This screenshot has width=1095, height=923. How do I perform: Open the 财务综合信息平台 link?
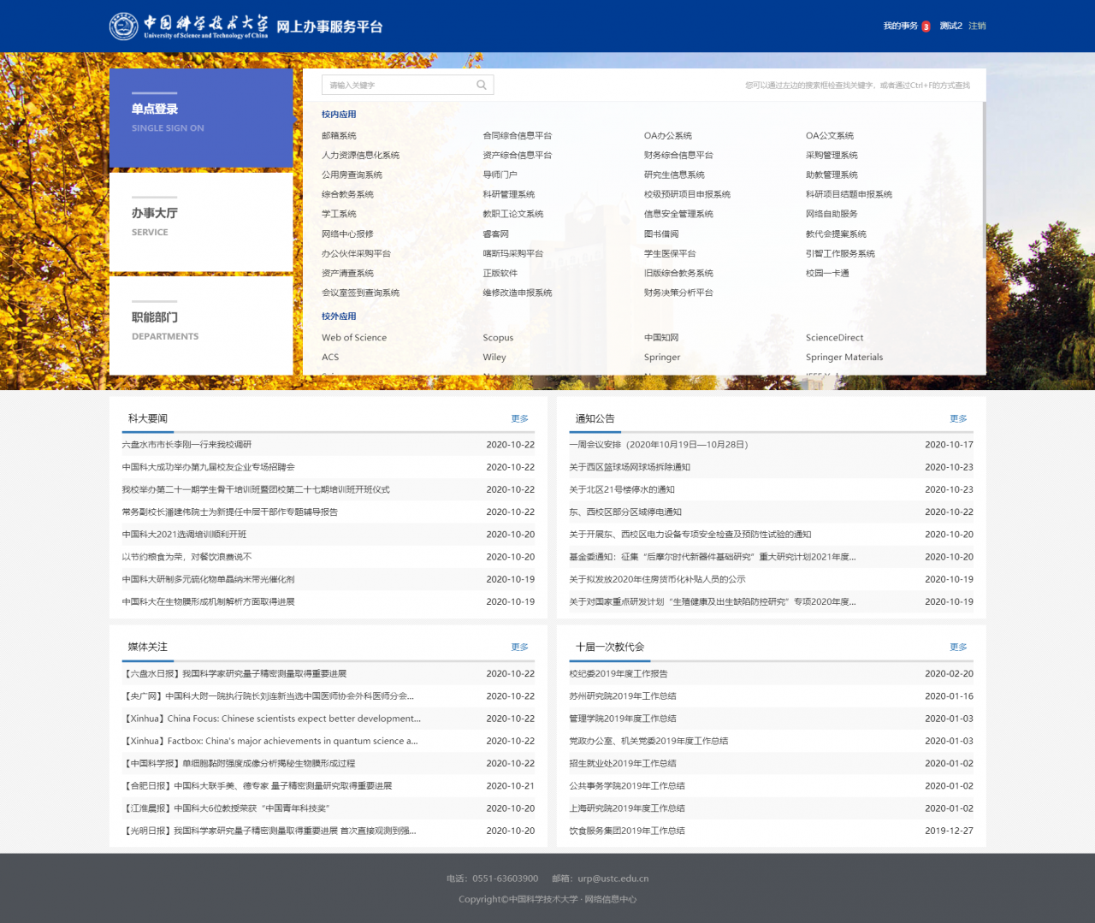678,155
